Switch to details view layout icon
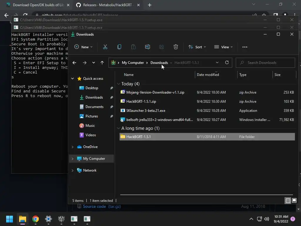The height and width of the screenshot is (226, 301). [288, 201]
